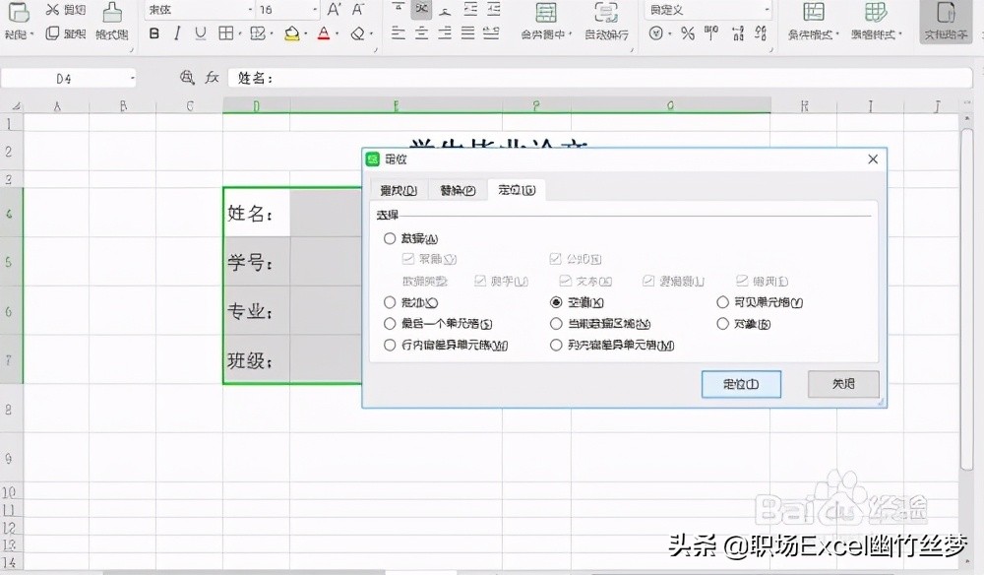Select the 空值 (blanks) radio button
The image size is (984, 575).
558,302
